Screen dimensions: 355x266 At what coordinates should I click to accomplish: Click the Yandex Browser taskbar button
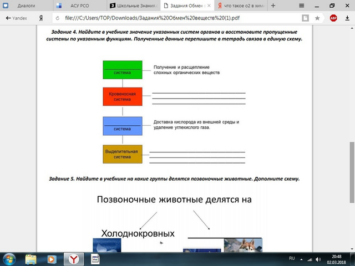(74, 259)
